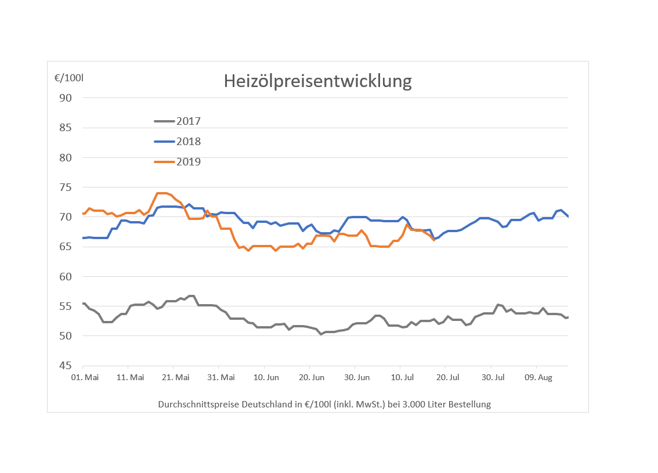
Task: Click the Durchschnittspreise Deutschland footnote text
Action: pyautogui.click(x=324, y=405)
